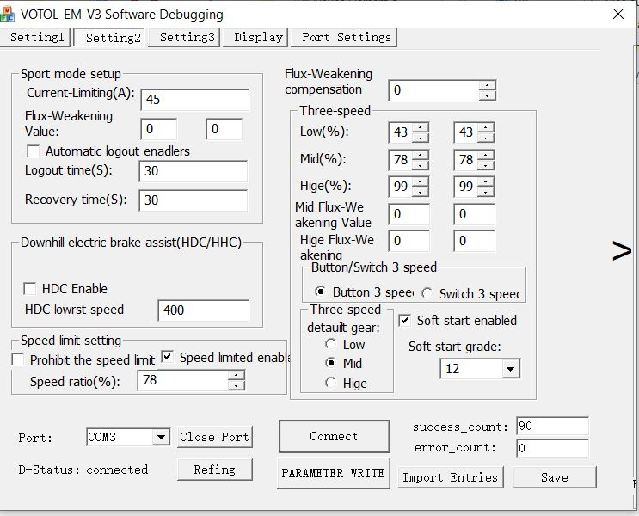Click the Current-Limiting(A) input field
Viewport: 639px width, 516px height.
[194, 100]
